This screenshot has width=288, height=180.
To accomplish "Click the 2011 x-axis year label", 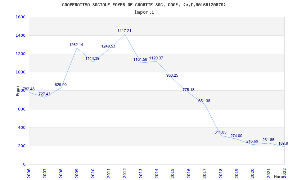I will click(x=109, y=173).
